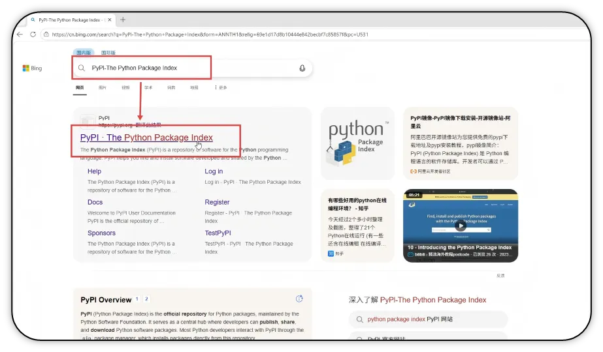The height and width of the screenshot is (352, 603).
Task: Click the PyPI Overview heading
Action: (106, 300)
